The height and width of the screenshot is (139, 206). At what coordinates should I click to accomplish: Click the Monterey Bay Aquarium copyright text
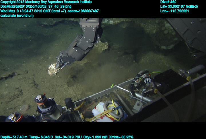(x=46, y=2)
